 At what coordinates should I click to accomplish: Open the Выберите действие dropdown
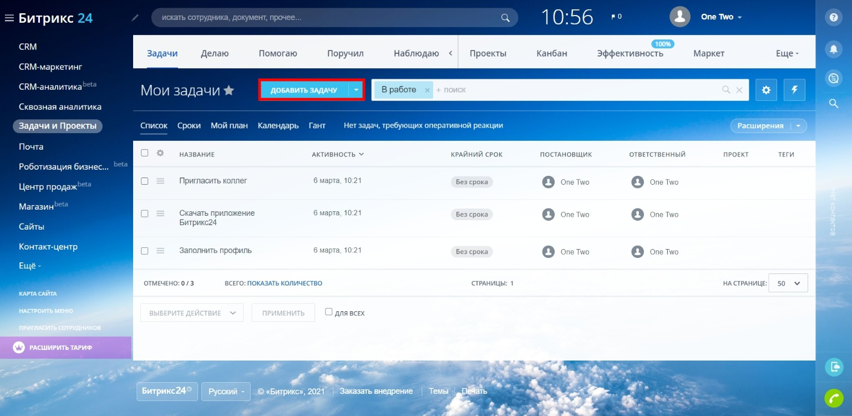[x=192, y=313]
